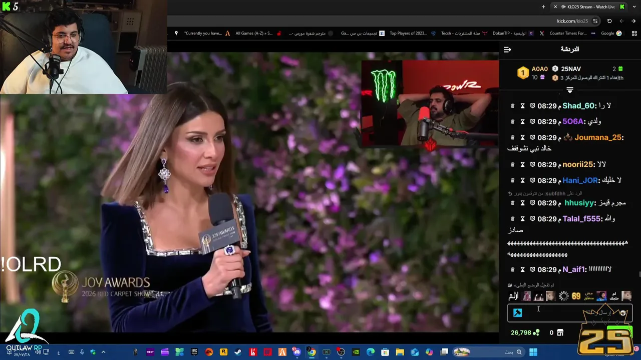Delete N_aif1's chat message
The width and height of the screenshot is (641, 360).
[512, 269]
